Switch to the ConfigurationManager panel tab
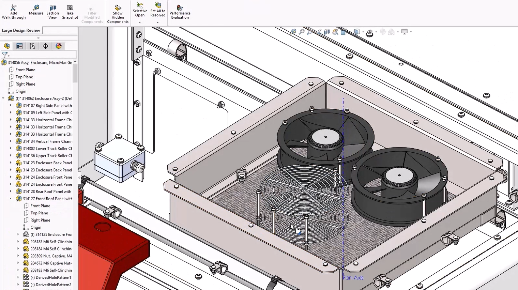The height and width of the screenshot is (290, 518). click(32, 46)
